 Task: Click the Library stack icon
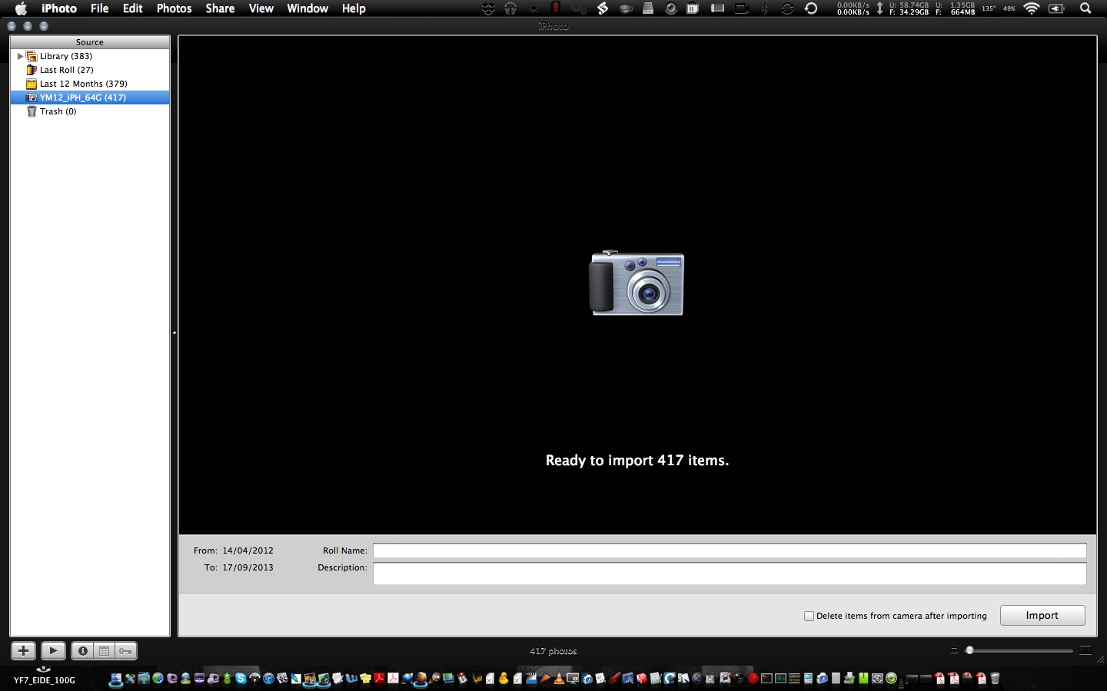tap(32, 56)
